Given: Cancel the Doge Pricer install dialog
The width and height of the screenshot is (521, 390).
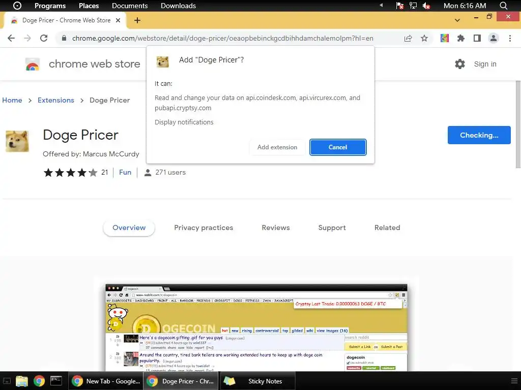Looking at the screenshot, I should [x=338, y=147].
